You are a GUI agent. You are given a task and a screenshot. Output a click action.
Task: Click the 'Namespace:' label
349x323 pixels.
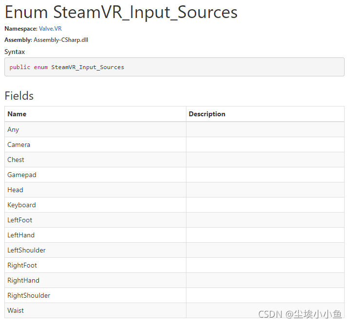coord(21,29)
